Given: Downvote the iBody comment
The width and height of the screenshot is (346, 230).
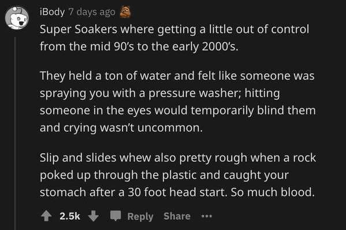Looking at the screenshot, I should (x=94, y=216).
